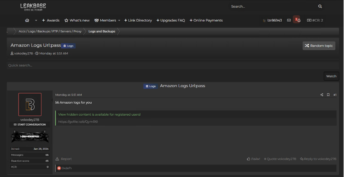Toggle Watch for this thread
Image resolution: width=344 pixels, height=177 pixels.
[x=331, y=76]
